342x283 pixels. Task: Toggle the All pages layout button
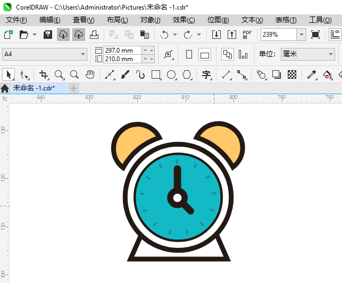tap(228, 54)
